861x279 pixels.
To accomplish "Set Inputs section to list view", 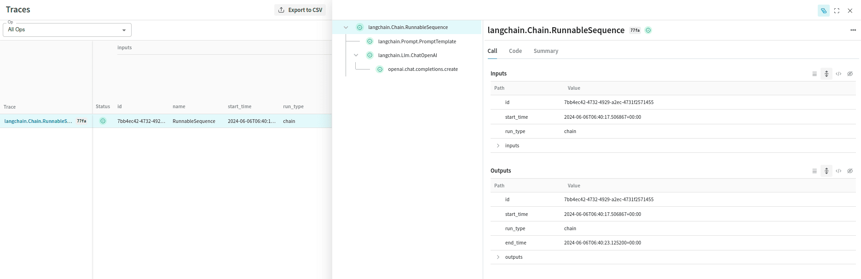I will [x=815, y=74].
